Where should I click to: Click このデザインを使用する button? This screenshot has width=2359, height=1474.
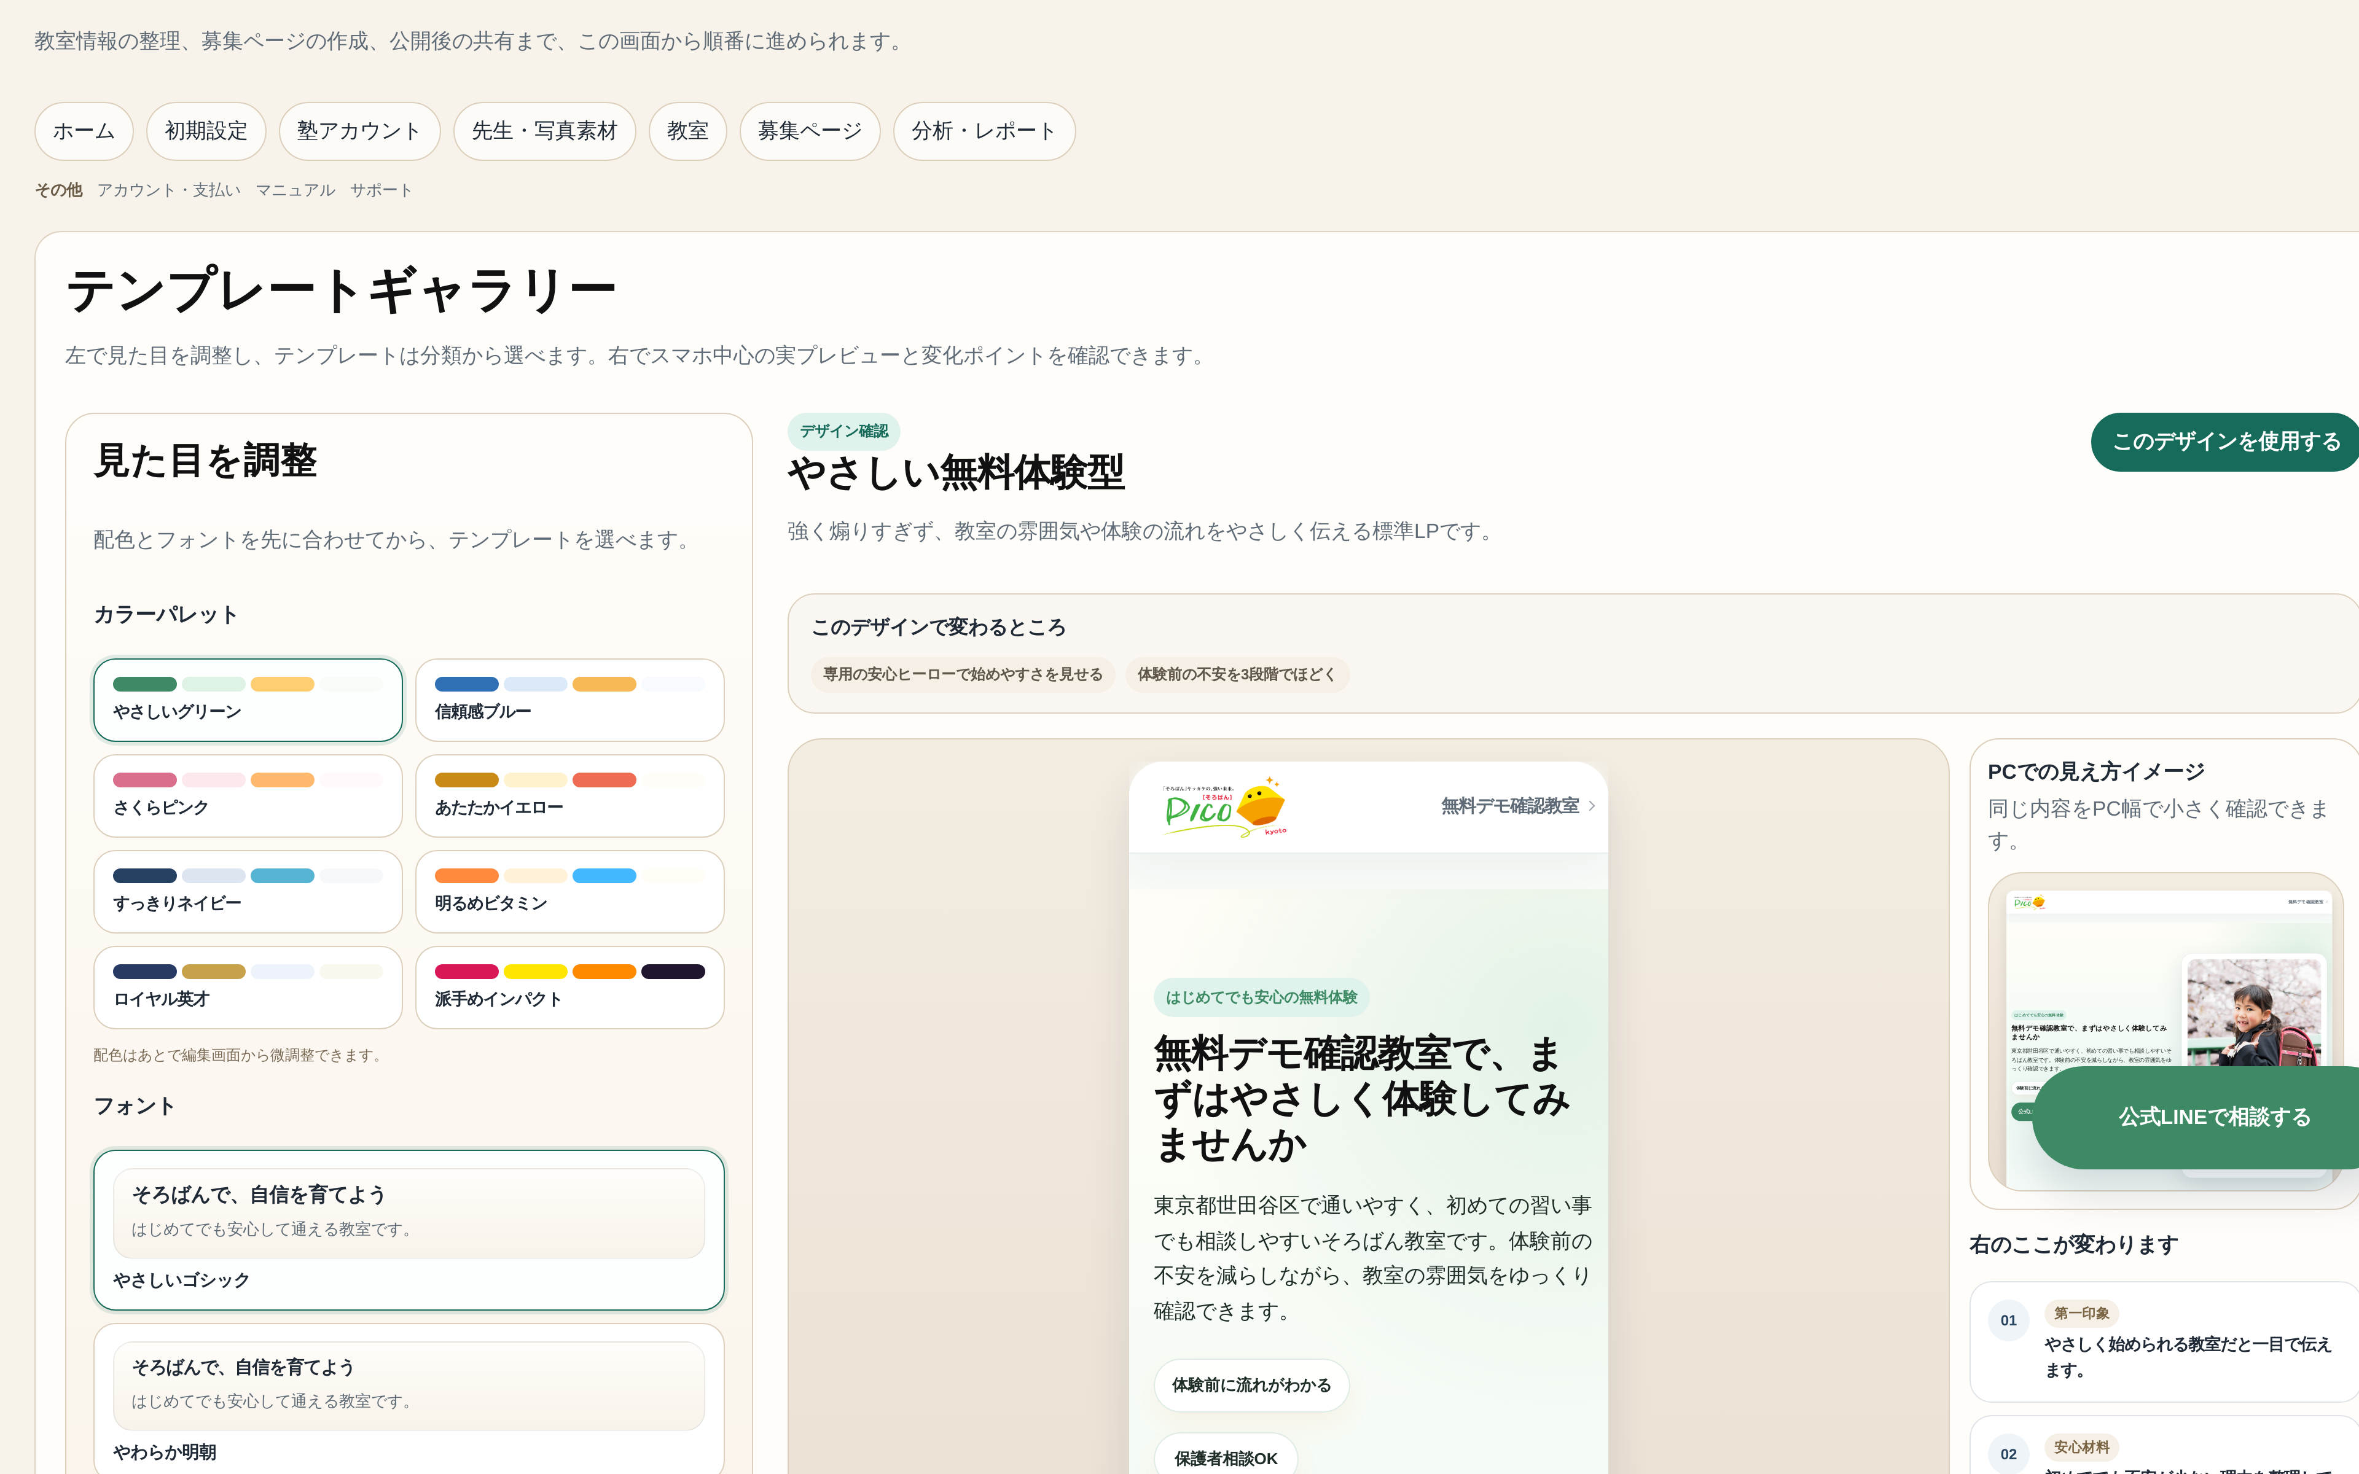2226,442
